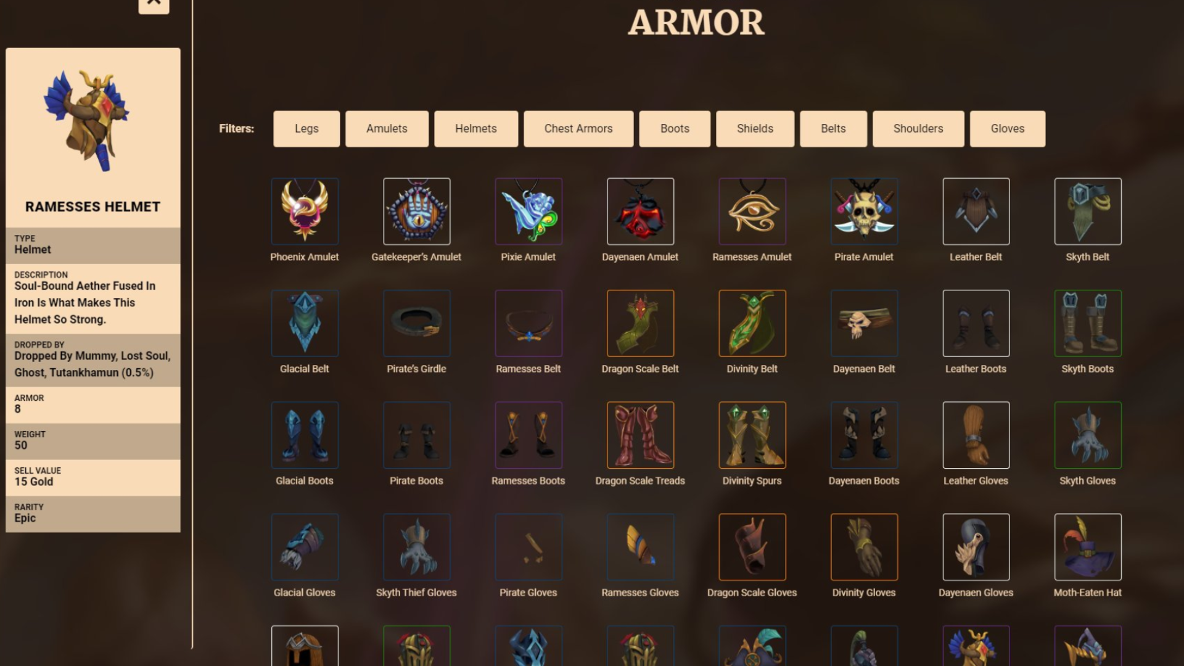Filter armor by Legs
This screenshot has height=666, width=1184.
click(306, 129)
